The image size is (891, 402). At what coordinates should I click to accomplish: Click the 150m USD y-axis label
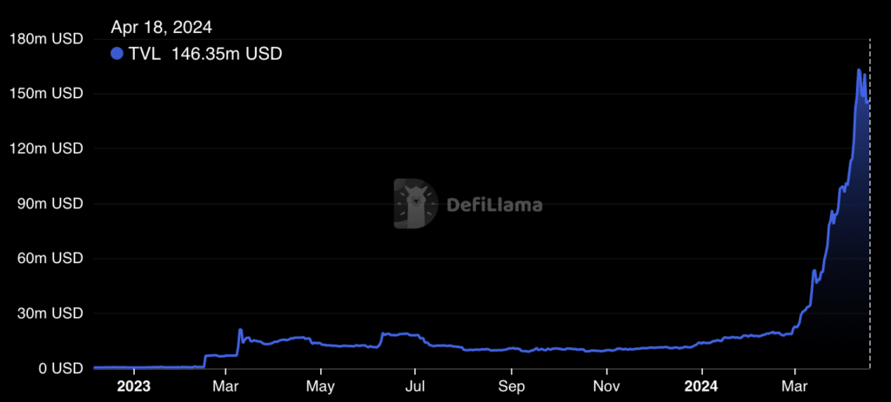coord(46,93)
